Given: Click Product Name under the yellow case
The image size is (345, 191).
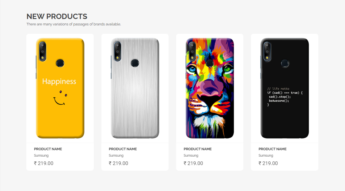Looking at the screenshot, I should pos(48,149).
